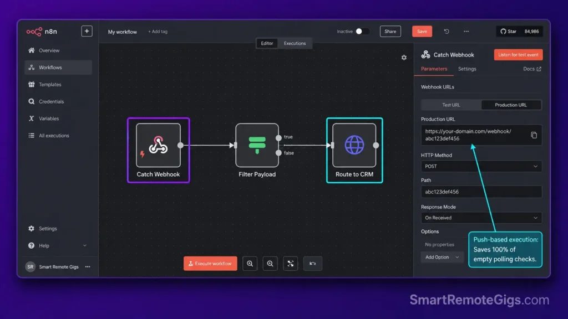Viewport: 568px width, 319px height.
Task: Click the n8n logo
Action: 41,32
